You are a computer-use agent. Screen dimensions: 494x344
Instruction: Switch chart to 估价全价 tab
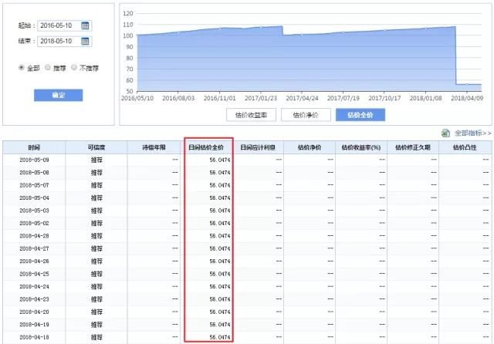pos(360,115)
